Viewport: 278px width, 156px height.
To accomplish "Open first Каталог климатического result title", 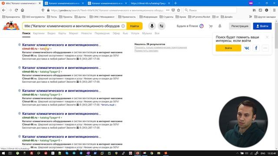I will tap(62, 45).
